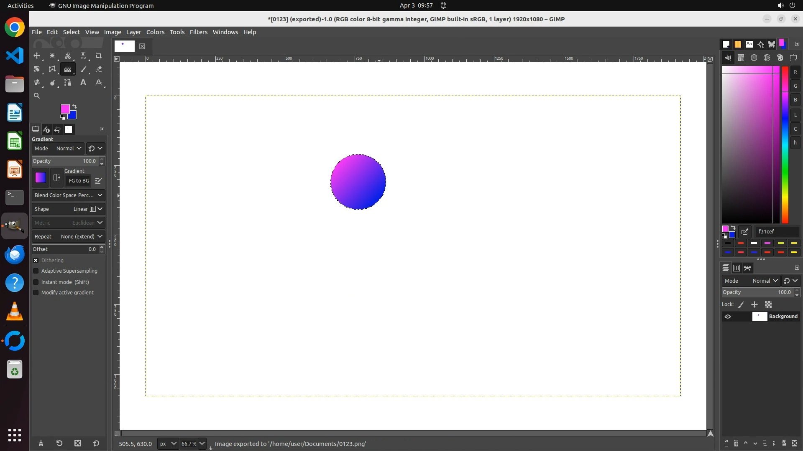Enable Adaptive Supersampling
The height and width of the screenshot is (451, 803).
(x=36, y=271)
